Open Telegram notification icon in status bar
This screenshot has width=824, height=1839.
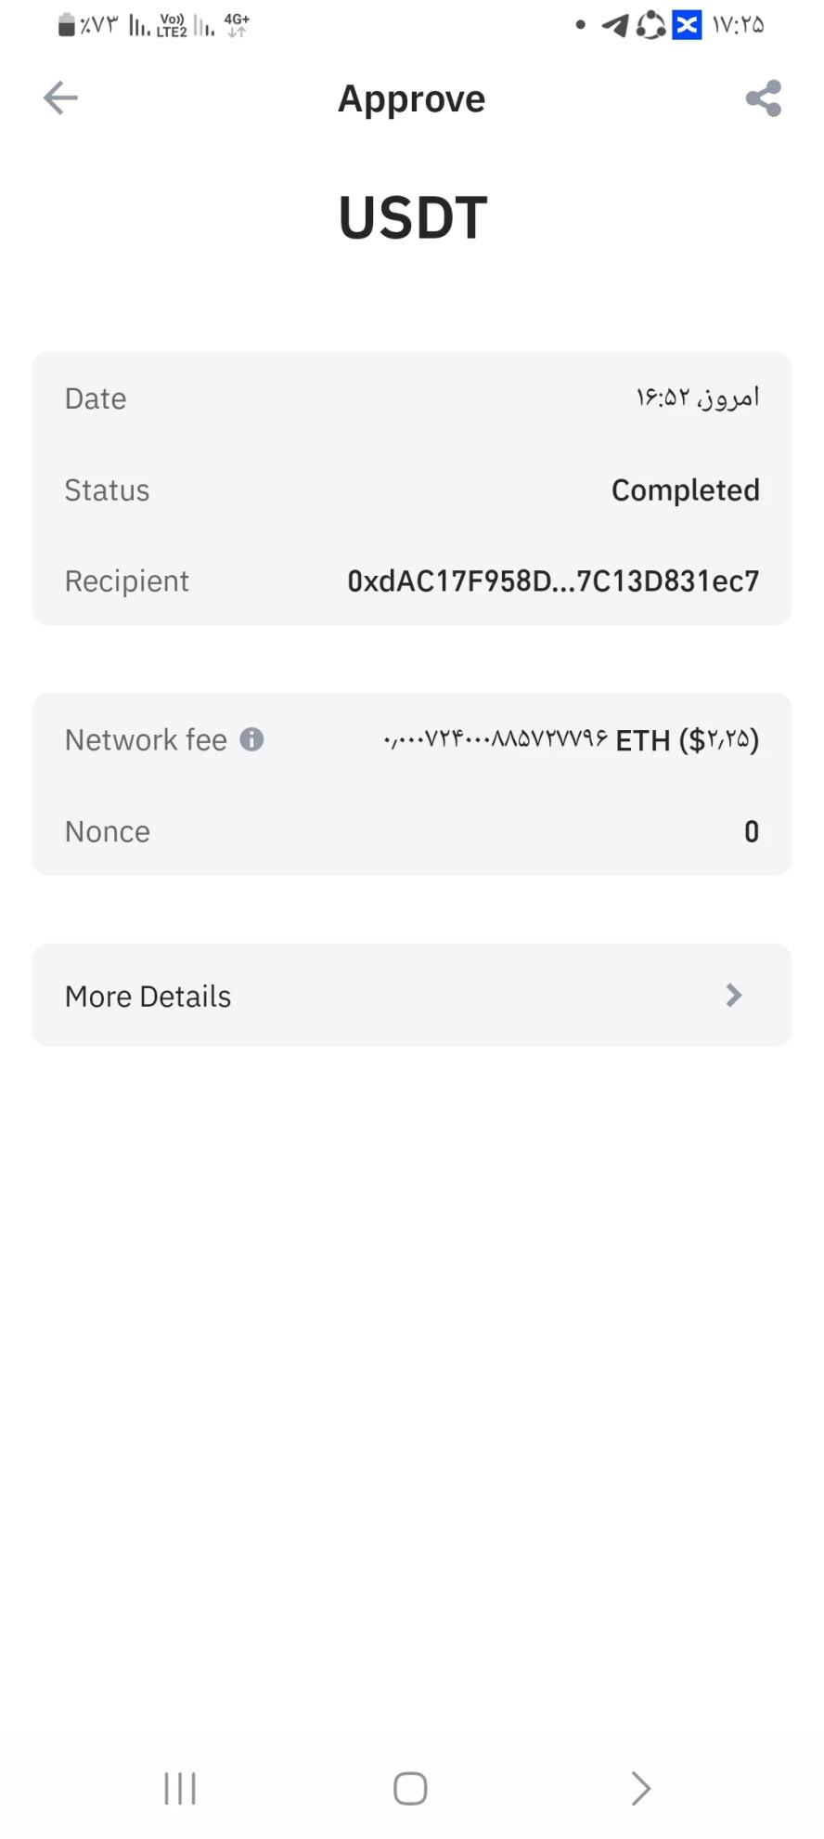(615, 25)
